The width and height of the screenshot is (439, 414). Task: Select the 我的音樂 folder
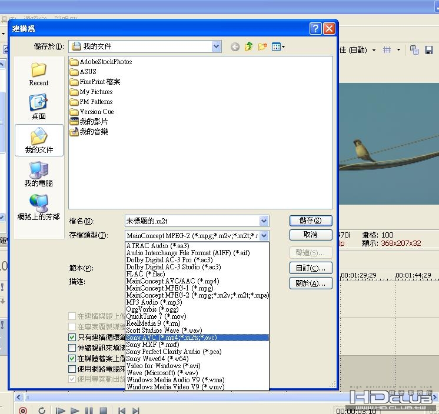coord(89,132)
